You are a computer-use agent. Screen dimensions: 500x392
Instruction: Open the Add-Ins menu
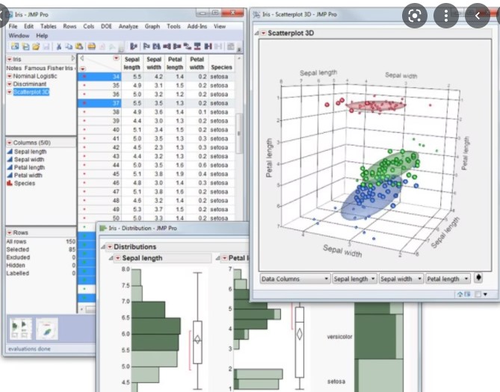coord(197,26)
